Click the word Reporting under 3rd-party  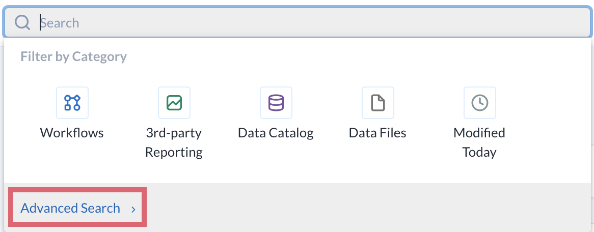pos(174,152)
